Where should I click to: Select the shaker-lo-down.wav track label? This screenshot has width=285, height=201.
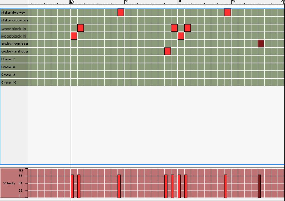14,20
